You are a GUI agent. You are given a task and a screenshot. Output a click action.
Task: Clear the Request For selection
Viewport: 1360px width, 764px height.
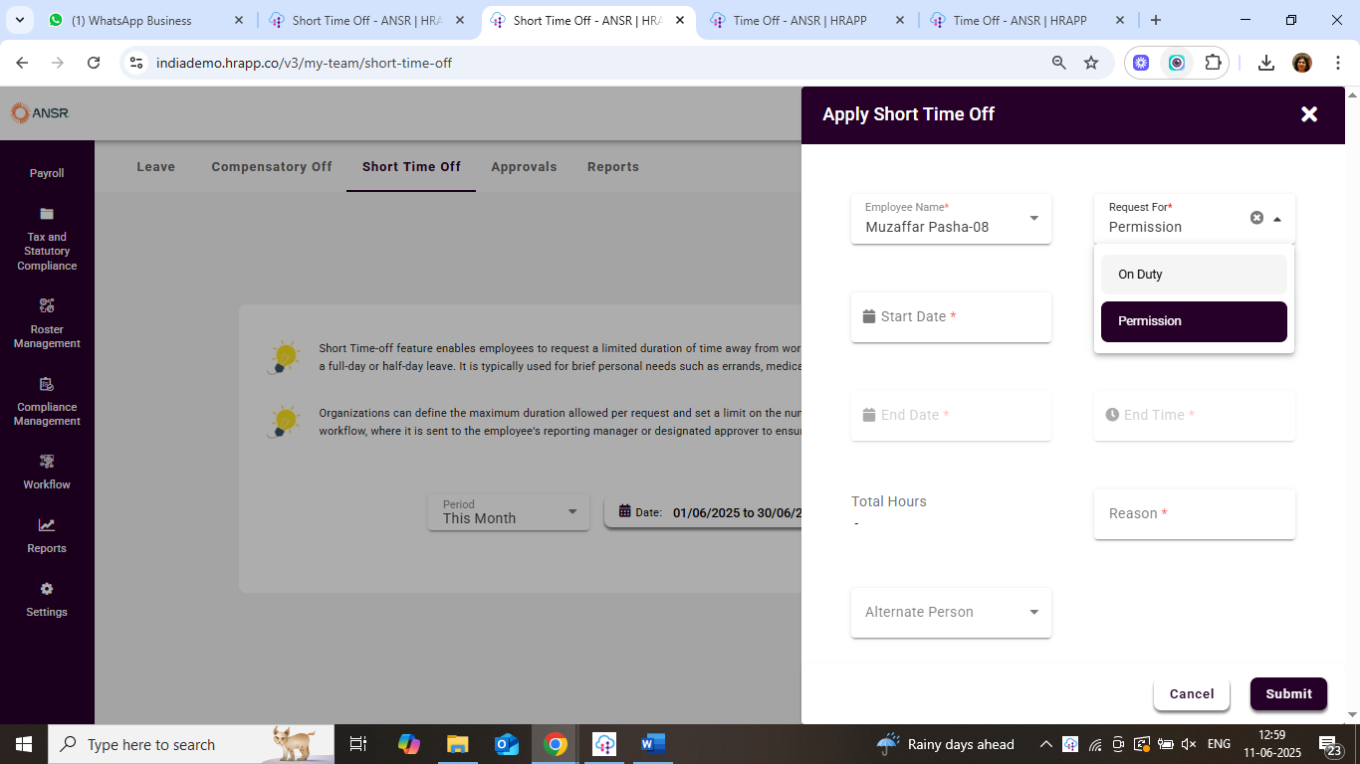click(x=1256, y=218)
